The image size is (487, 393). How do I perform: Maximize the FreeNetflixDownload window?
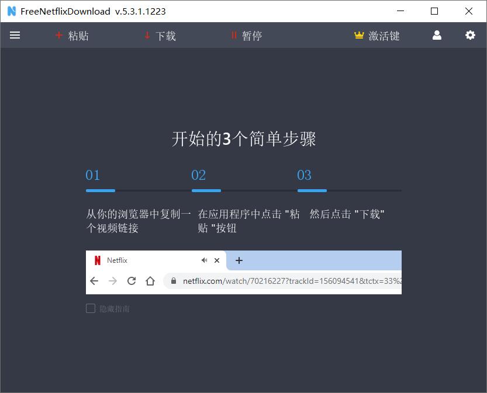click(434, 11)
